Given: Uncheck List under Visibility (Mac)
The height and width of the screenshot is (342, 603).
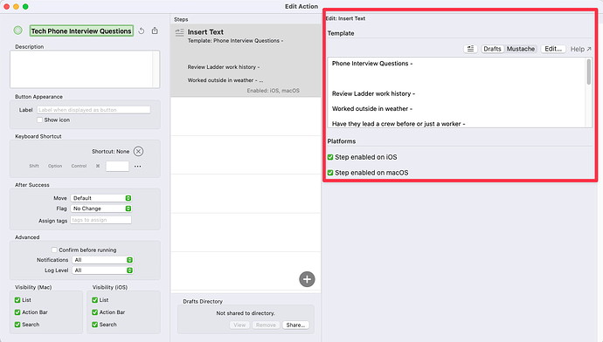Looking at the screenshot, I should (17, 300).
